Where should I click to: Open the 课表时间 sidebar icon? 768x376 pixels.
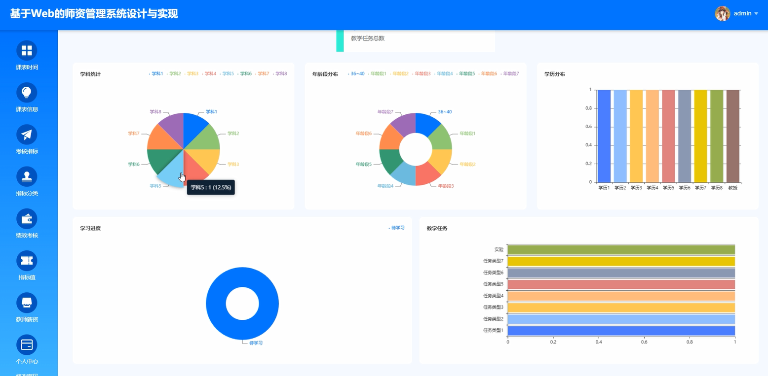27,51
